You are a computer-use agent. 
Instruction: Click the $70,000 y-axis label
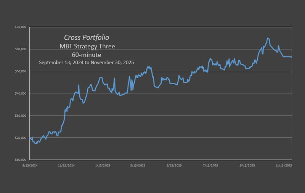point(20,27)
